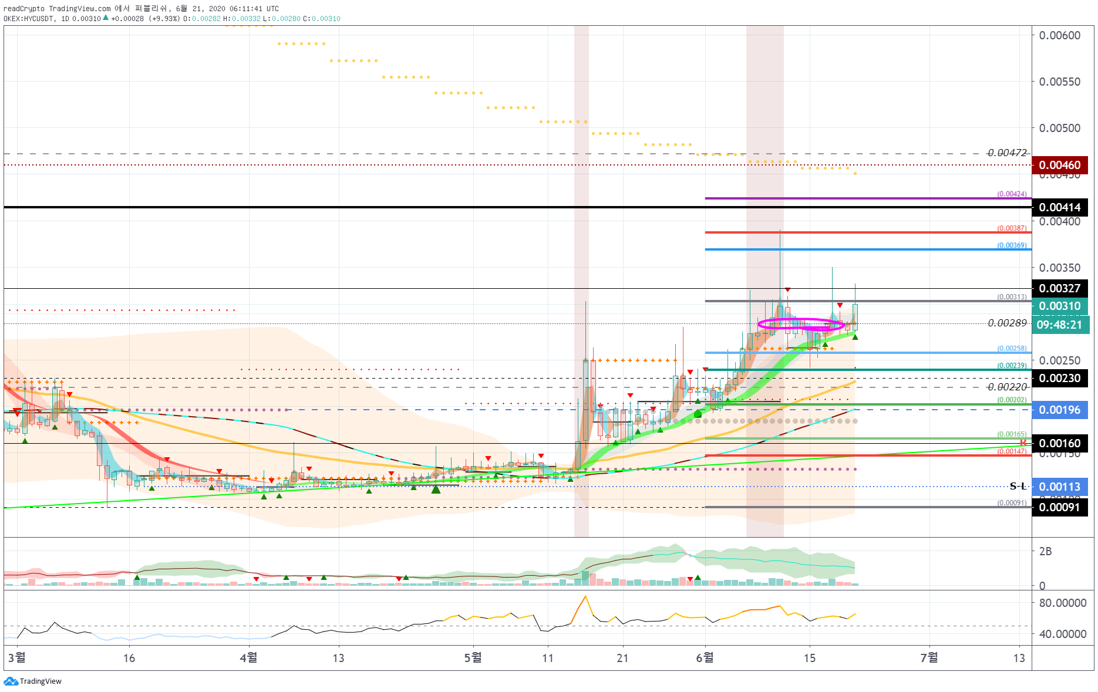Viewport: 1098px width, 692px height.
Task: Click the 80.00000 oscillator axis label
Action: [1062, 603]
